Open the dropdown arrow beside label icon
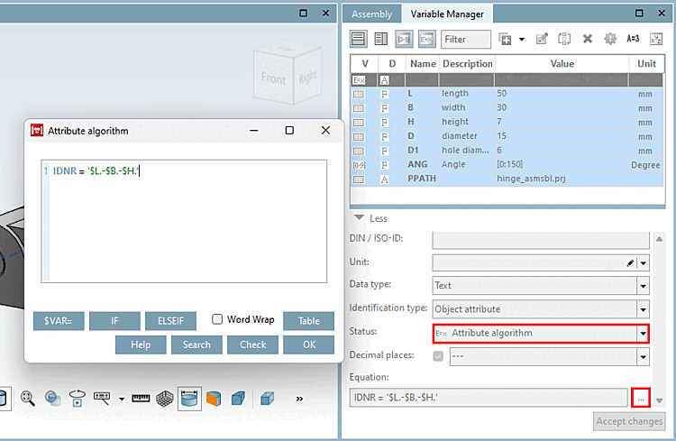The width and height of the screenshot is (676, 441). pos(122,400)
